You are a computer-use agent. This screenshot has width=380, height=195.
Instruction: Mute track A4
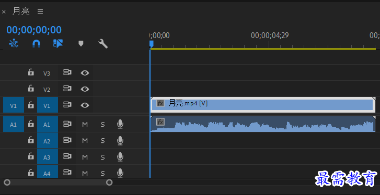[85, 173]
